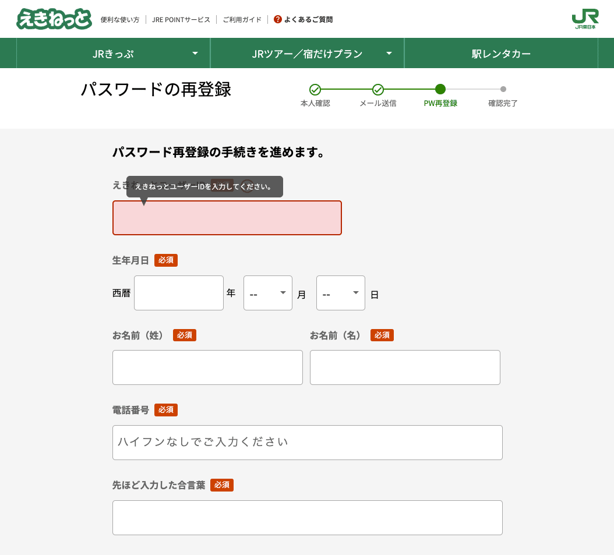Screen dimensions: 614x555
Task: Click the 本人確認 checkmark step icon
Action: [x=315, y=91]
